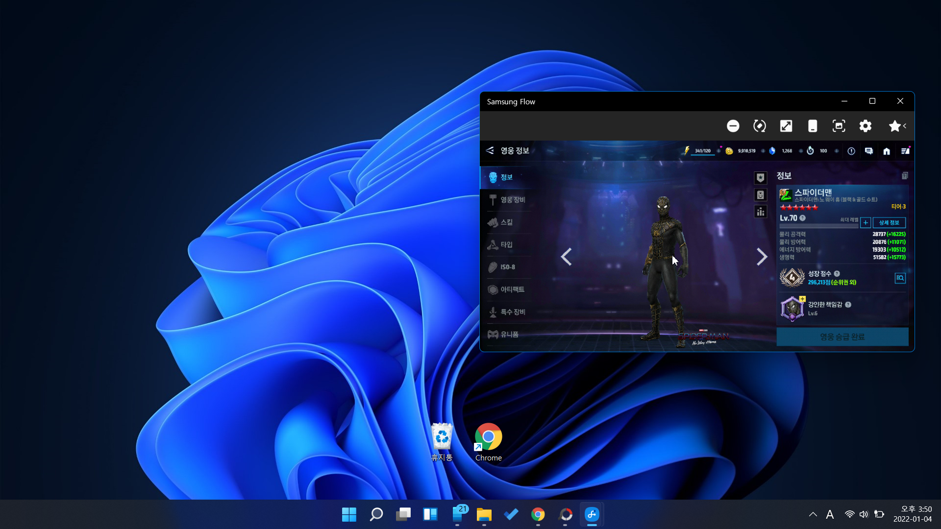
Task: Go back with the game back arrow
Action: pos(489,150)
